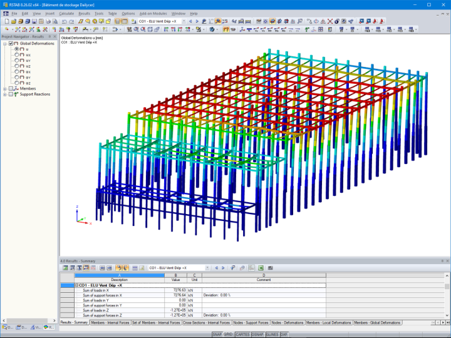451x338 pixels.
Task: Click the Save floppy disk icon
Action: tap(34, 21)
